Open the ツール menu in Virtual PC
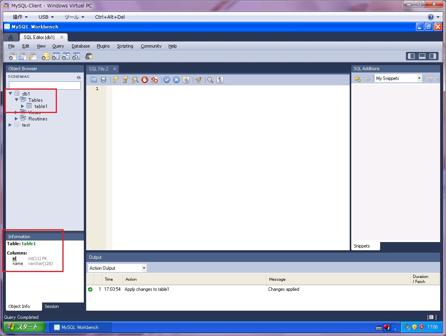This screenshot has width=446, height=336. click(x=74, y=17)
